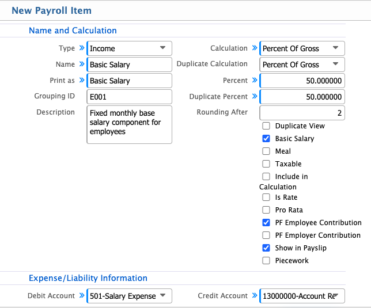
Task: Check PF Employer Contribution option
Action: point(266,235)
